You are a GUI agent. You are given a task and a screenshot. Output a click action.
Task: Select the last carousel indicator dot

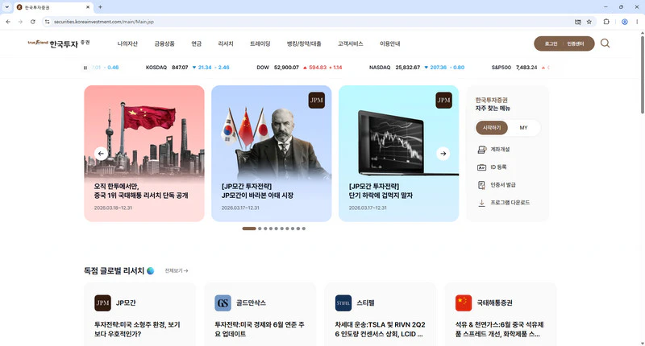[304, 229]
